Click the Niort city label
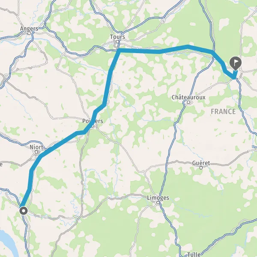 point(36,147)
